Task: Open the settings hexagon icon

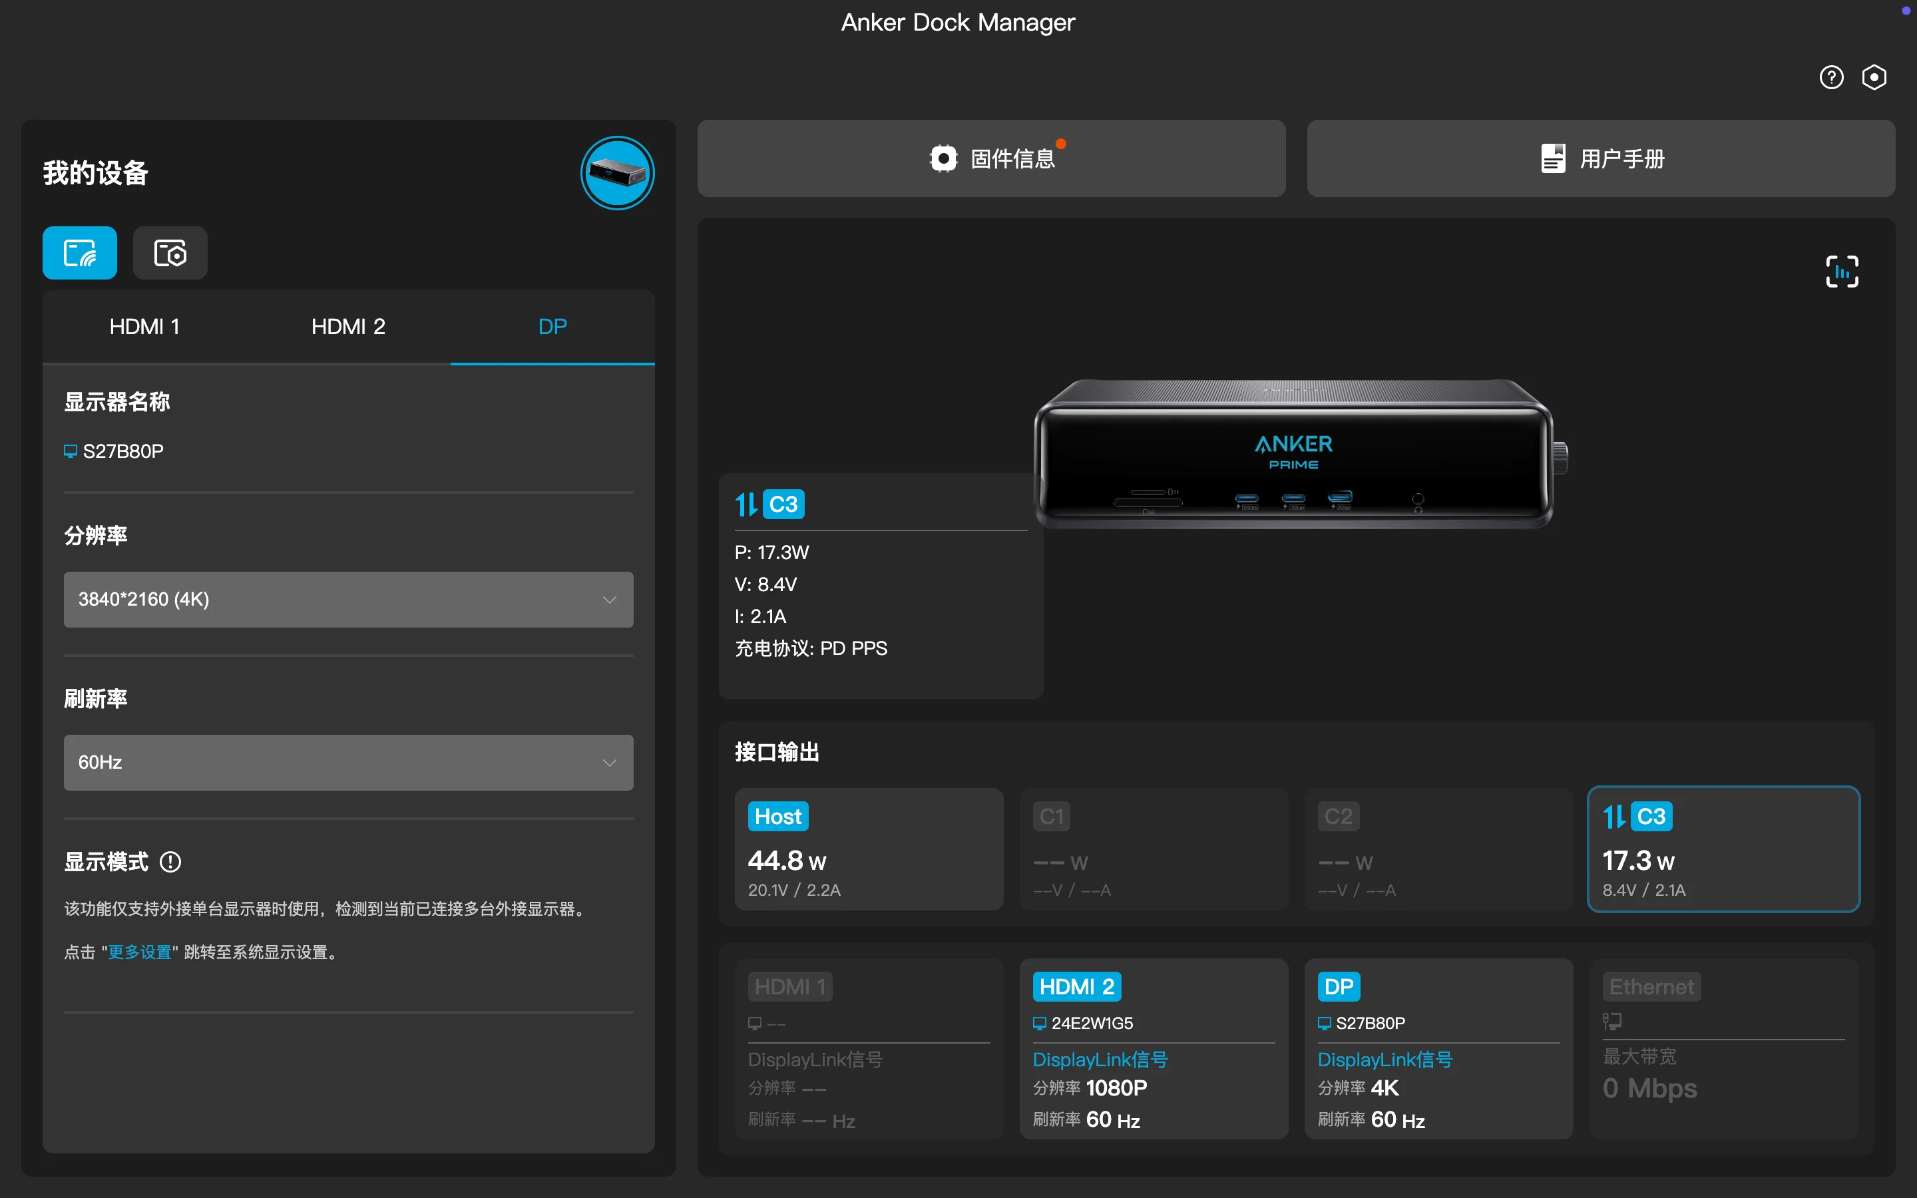Action: (1874, 77)
